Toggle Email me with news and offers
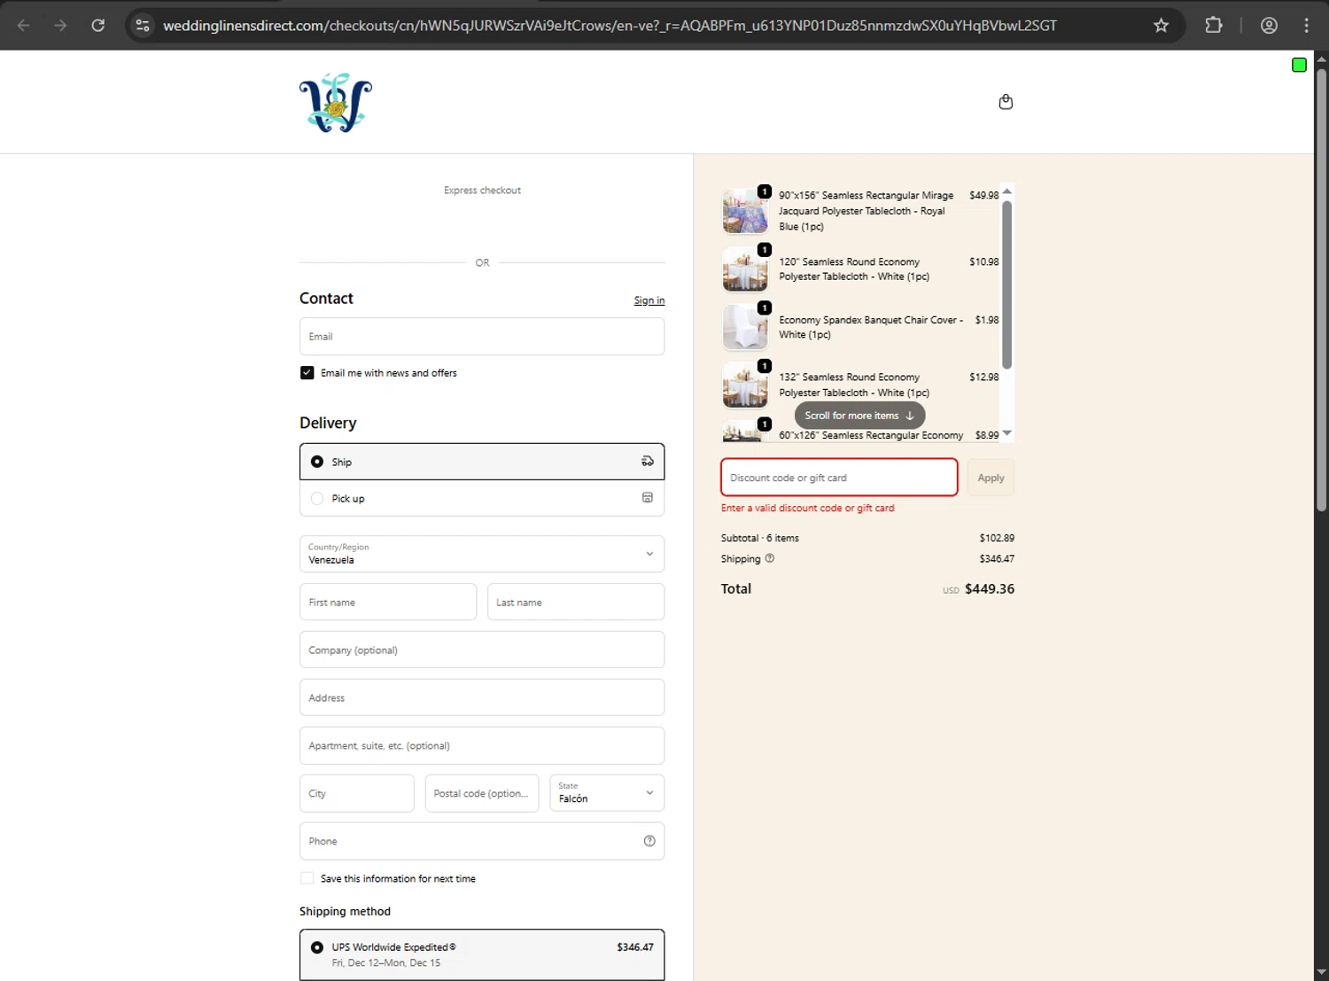Screen dimensions: 1329x981 click(x=307, y=373)
